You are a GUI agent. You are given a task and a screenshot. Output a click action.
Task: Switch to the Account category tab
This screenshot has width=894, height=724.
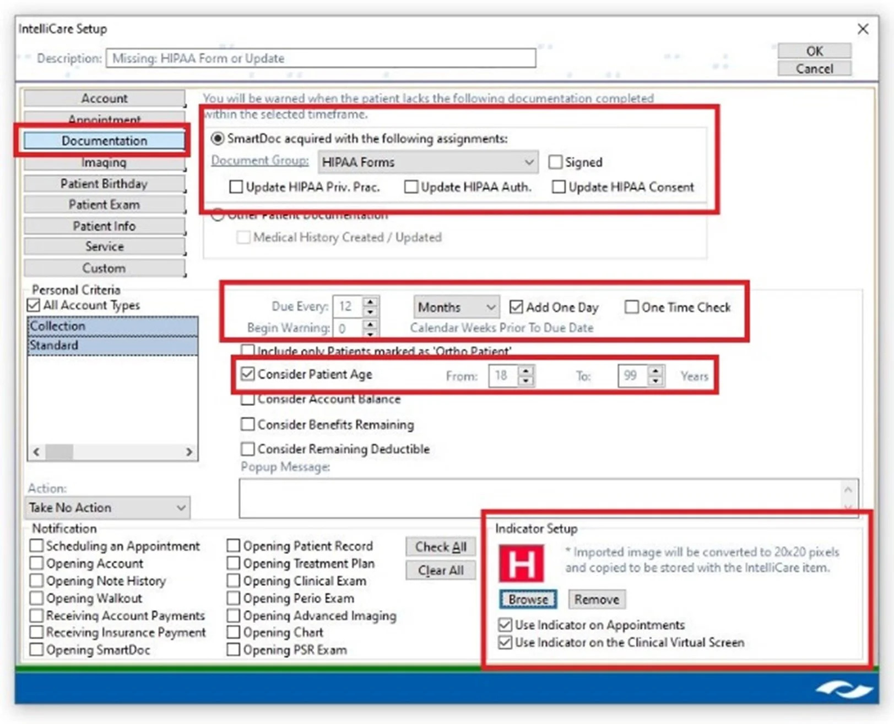point(104,98)
